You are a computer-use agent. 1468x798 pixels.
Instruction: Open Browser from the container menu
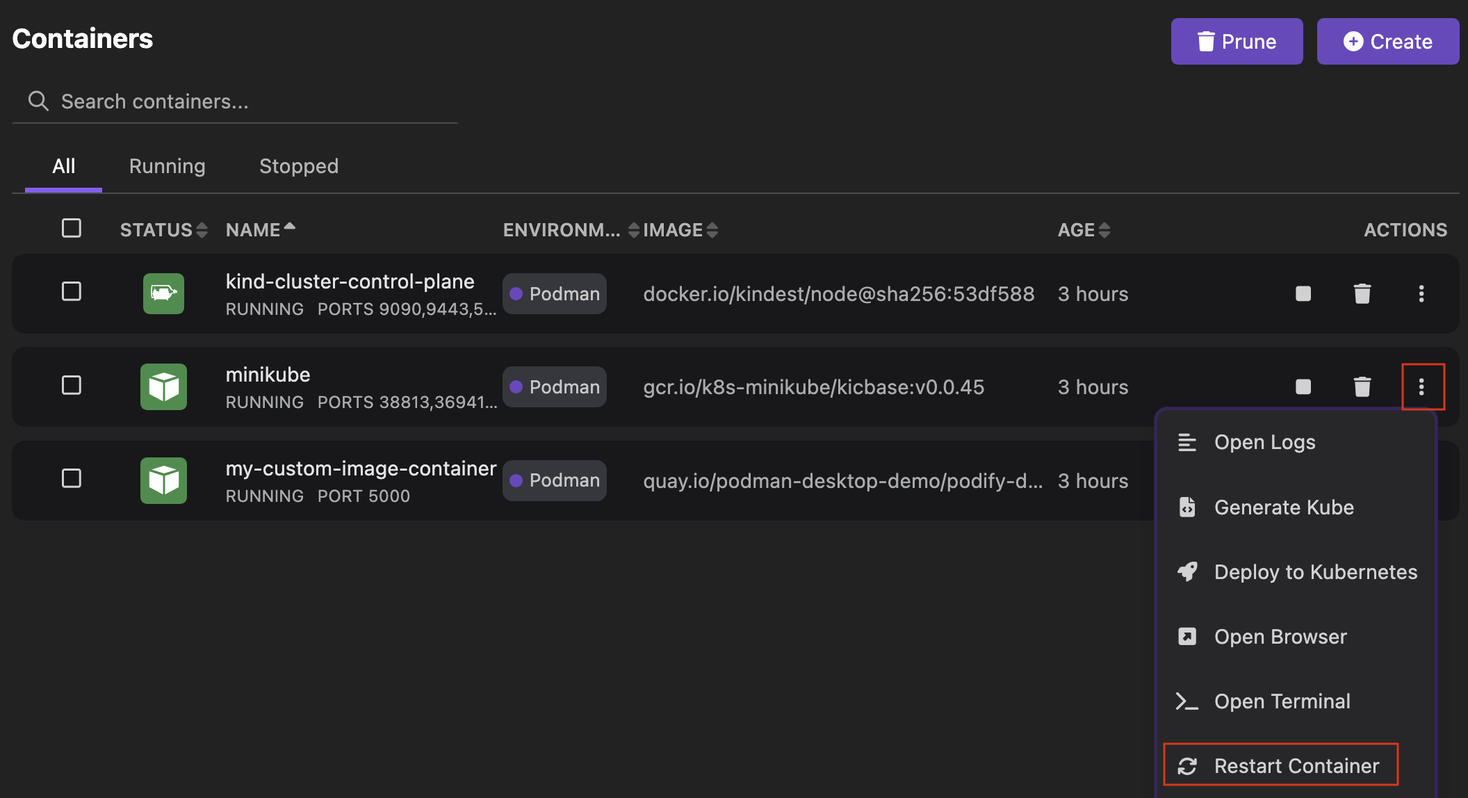click(1279, 636)
